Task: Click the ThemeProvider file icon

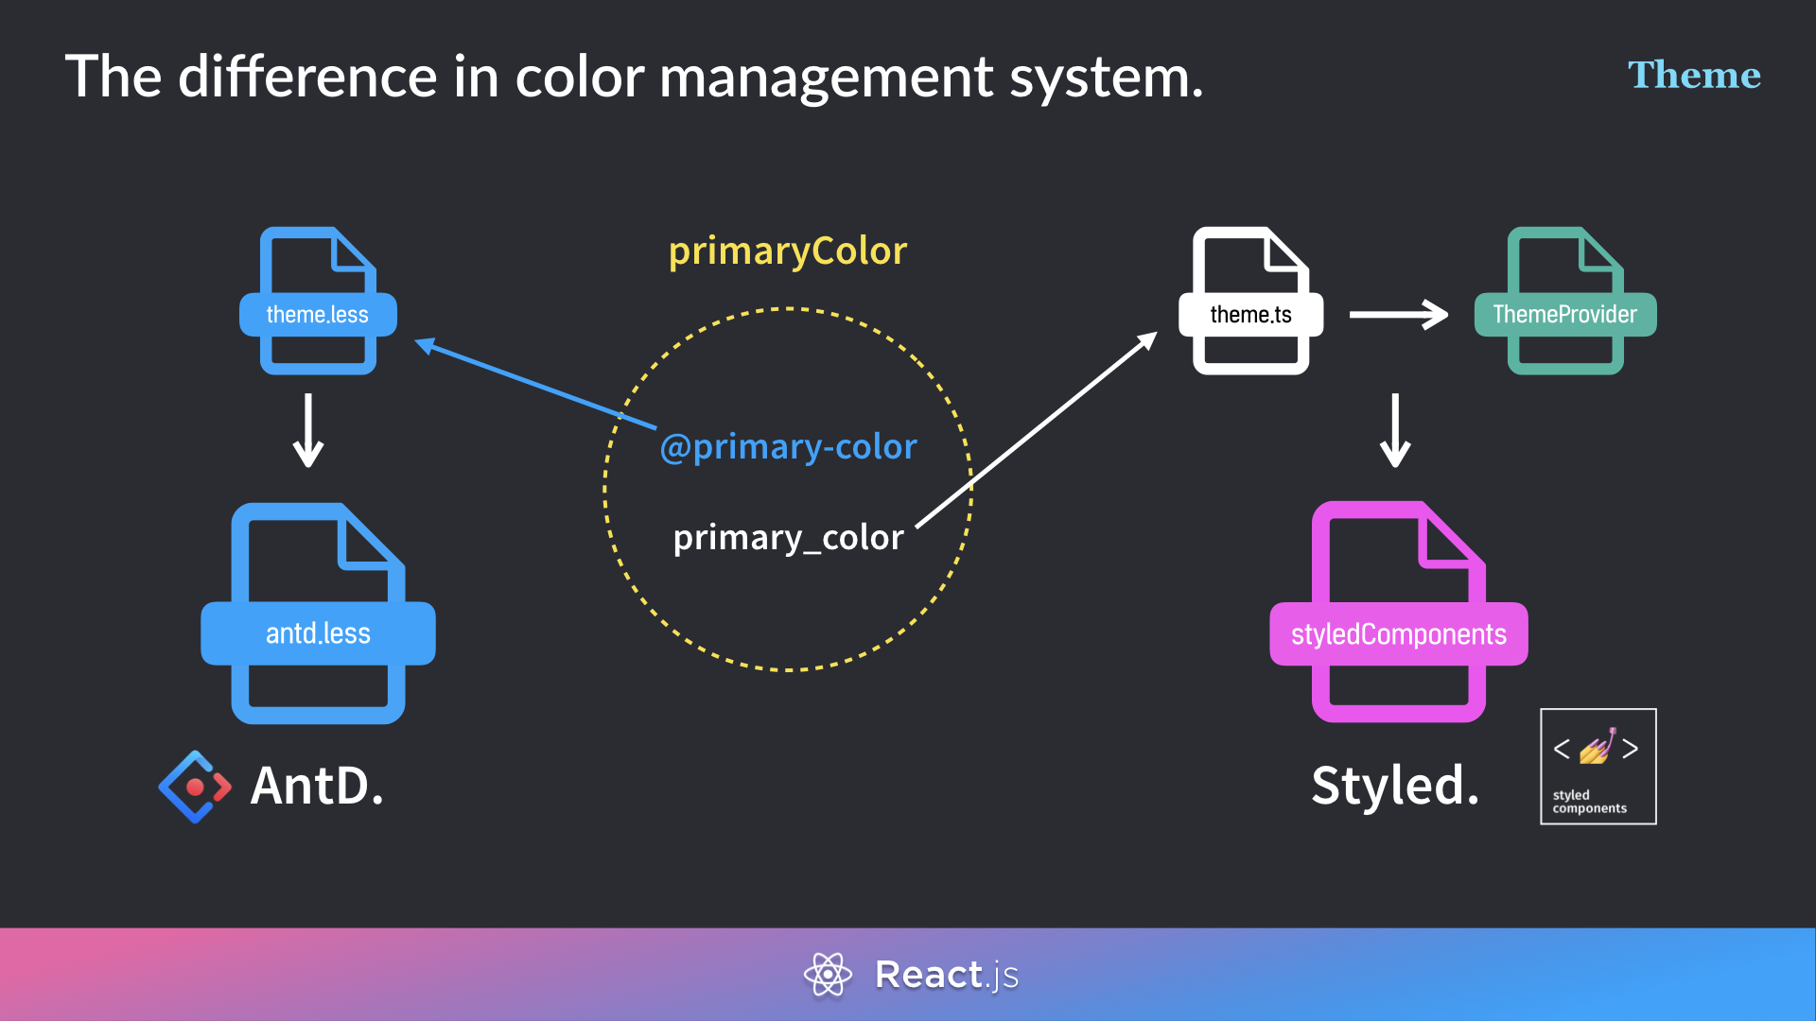Action: (1565, 303)
